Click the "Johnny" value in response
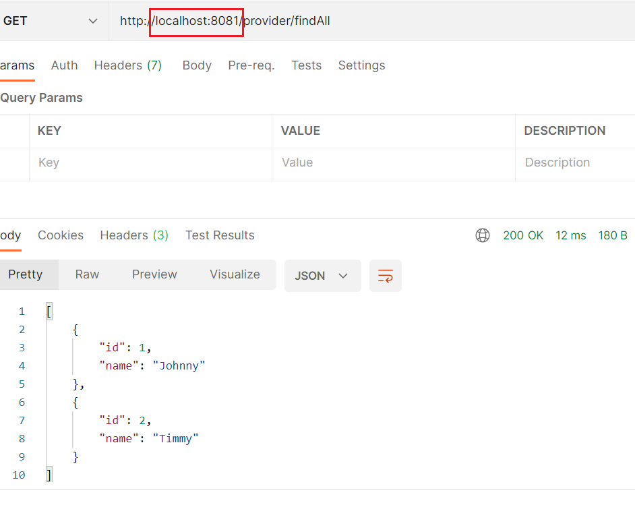This screenshot has width=635, height=505. 179,366
